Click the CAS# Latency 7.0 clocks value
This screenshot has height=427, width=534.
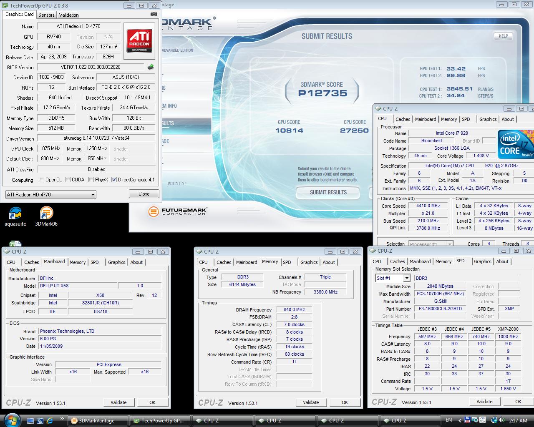point(294,324)
